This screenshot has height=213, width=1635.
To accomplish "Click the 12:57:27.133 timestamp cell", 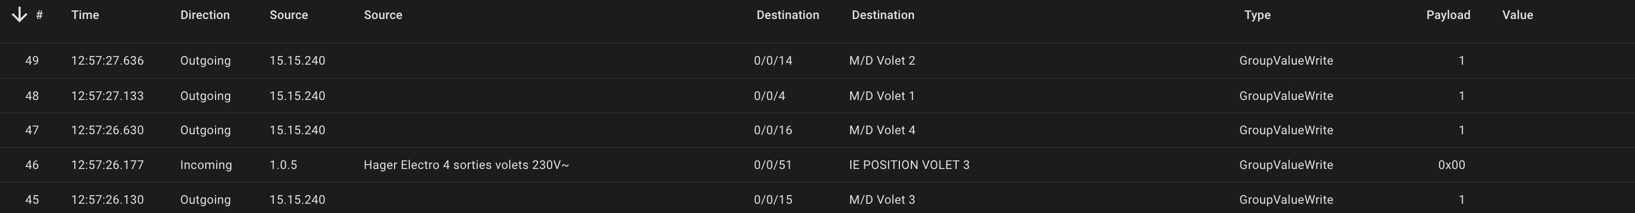I will [108, 96].
